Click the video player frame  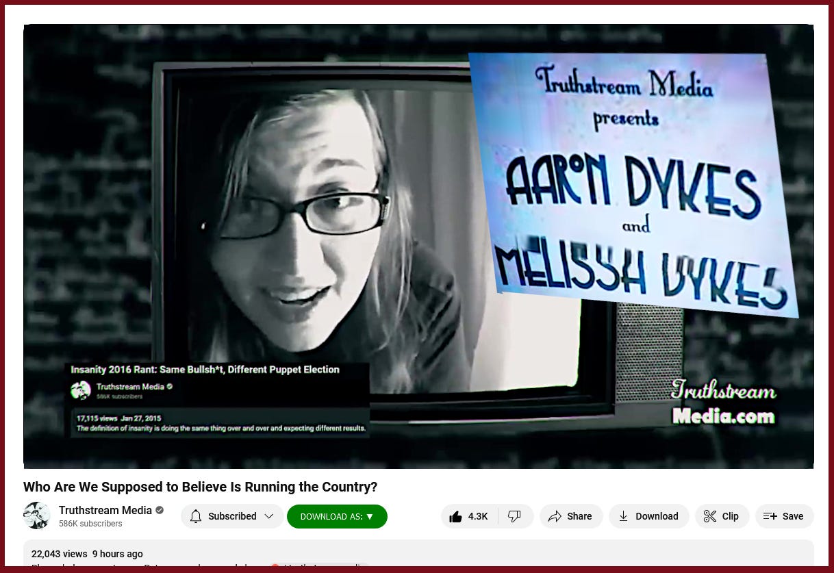point(418,246)
